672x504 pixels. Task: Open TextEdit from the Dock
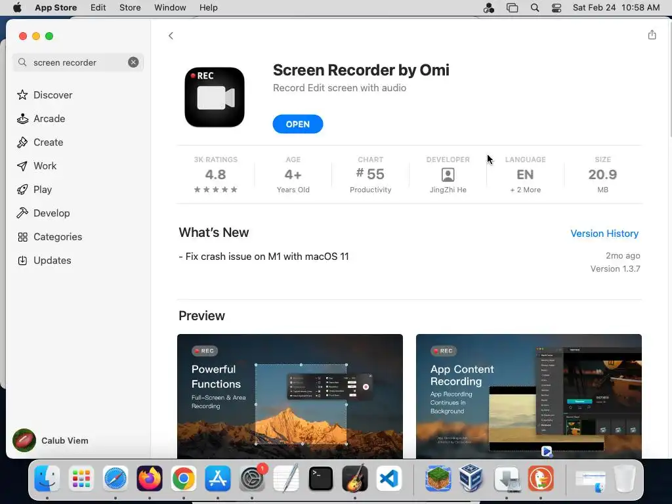pyautogui.click(x=286, y=478)
